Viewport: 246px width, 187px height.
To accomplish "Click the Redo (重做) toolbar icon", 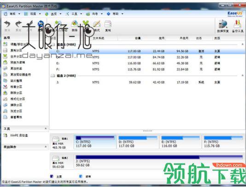I will tap(18, 26).
